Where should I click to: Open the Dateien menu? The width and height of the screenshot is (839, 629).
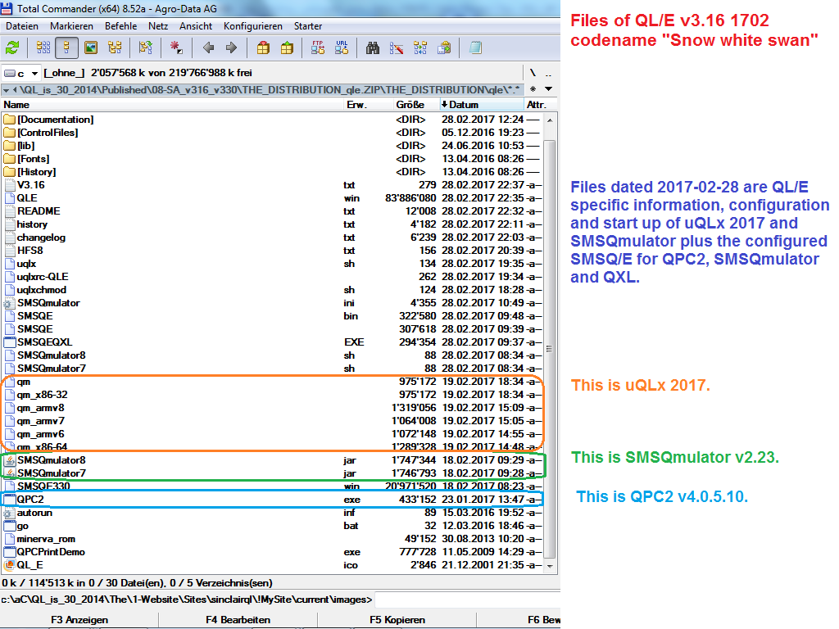pyautogui.click(x=22, y=26)
